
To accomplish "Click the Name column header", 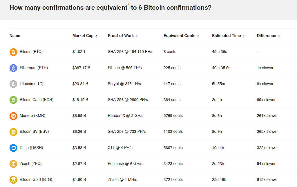I will pos(15,36).
